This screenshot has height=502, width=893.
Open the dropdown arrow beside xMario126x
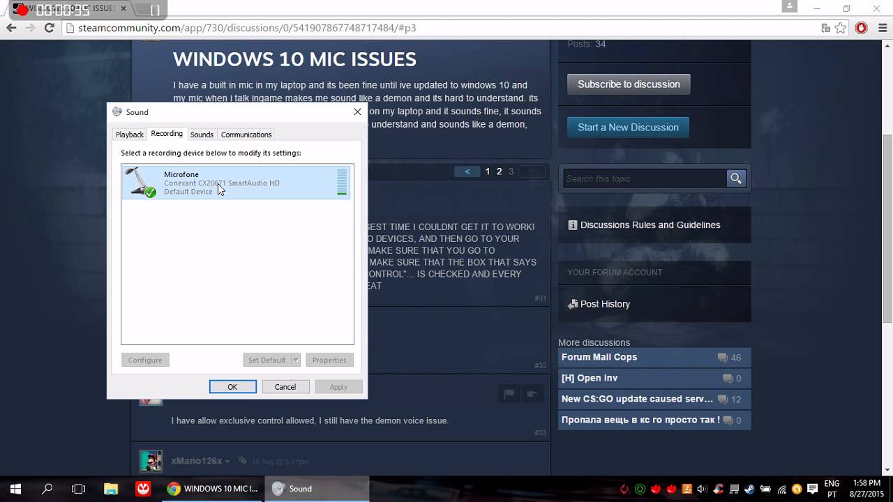coord(227,462)
